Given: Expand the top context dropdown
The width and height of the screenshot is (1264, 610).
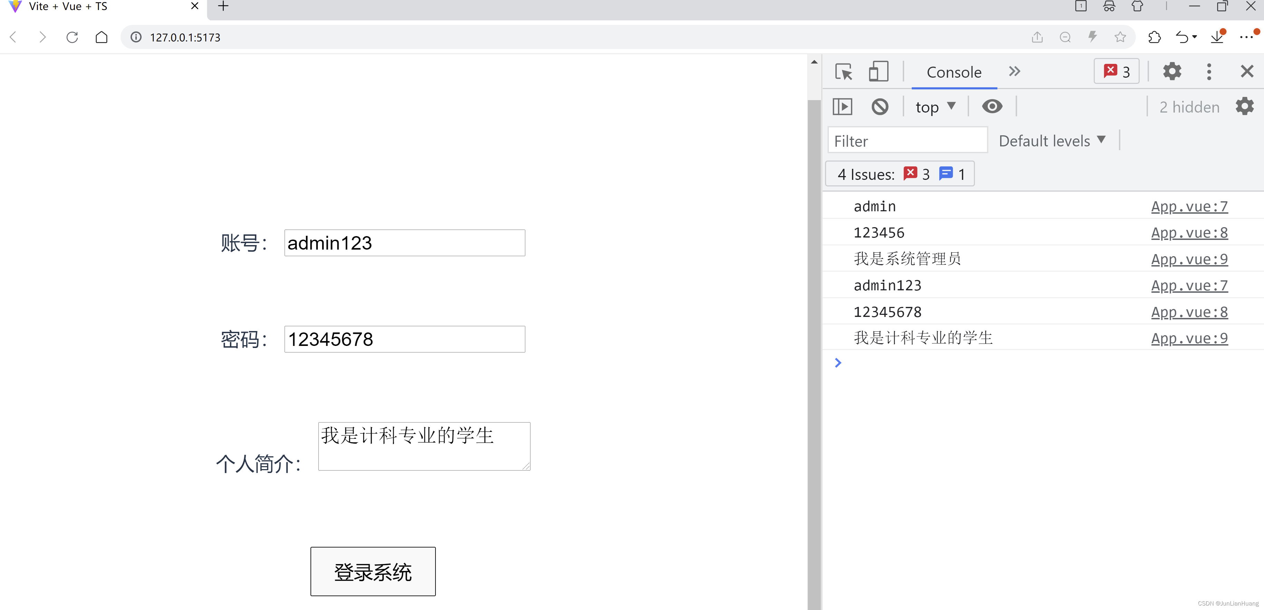Looking at the screenshot, I should click(935, 106).
